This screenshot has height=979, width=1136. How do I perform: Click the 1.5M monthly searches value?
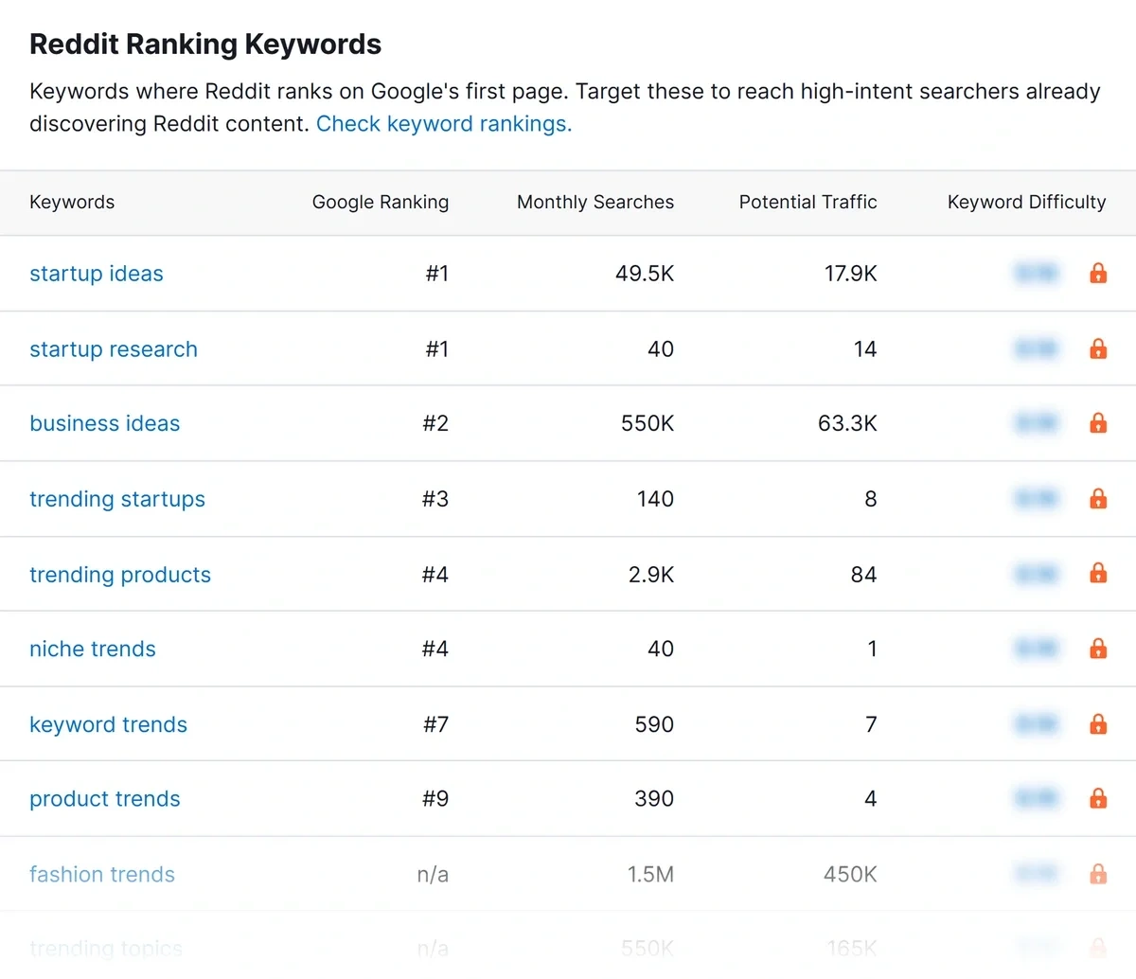(x=650, y=874)
